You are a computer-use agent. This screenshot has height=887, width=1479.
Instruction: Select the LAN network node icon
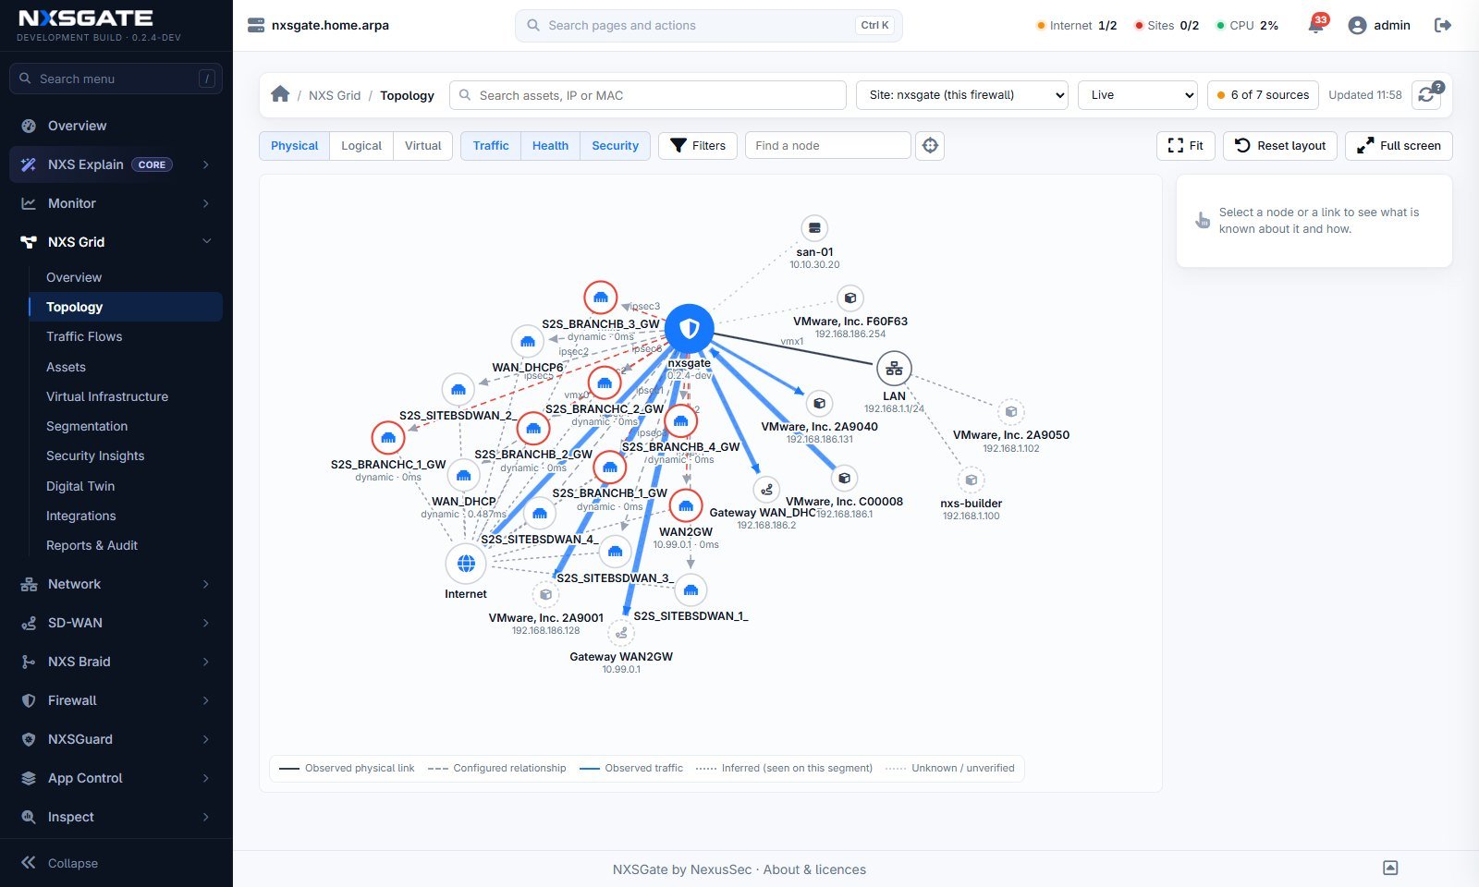[x=894, y=369]
